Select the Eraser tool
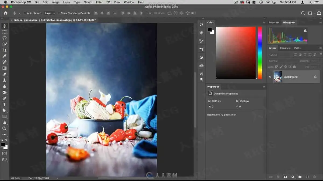The width and height of the screenshot is (323, 181). [x=4, y=74]
